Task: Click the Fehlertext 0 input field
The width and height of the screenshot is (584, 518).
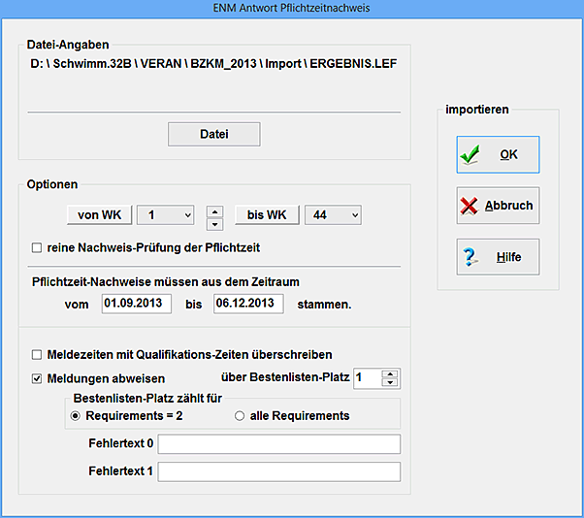Action: 278,444
